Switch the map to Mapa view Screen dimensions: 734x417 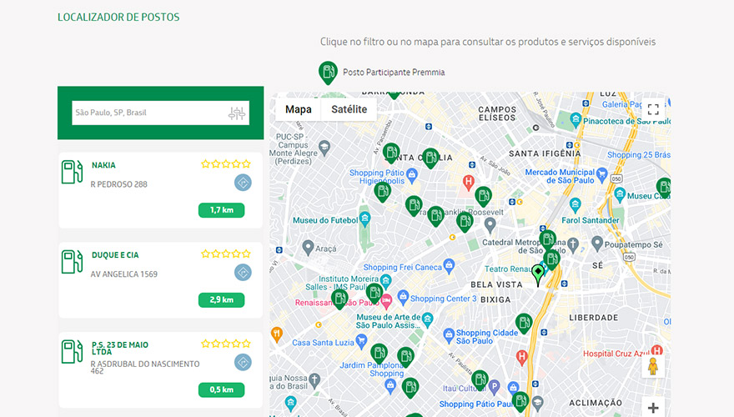click(x=299, y=109)
